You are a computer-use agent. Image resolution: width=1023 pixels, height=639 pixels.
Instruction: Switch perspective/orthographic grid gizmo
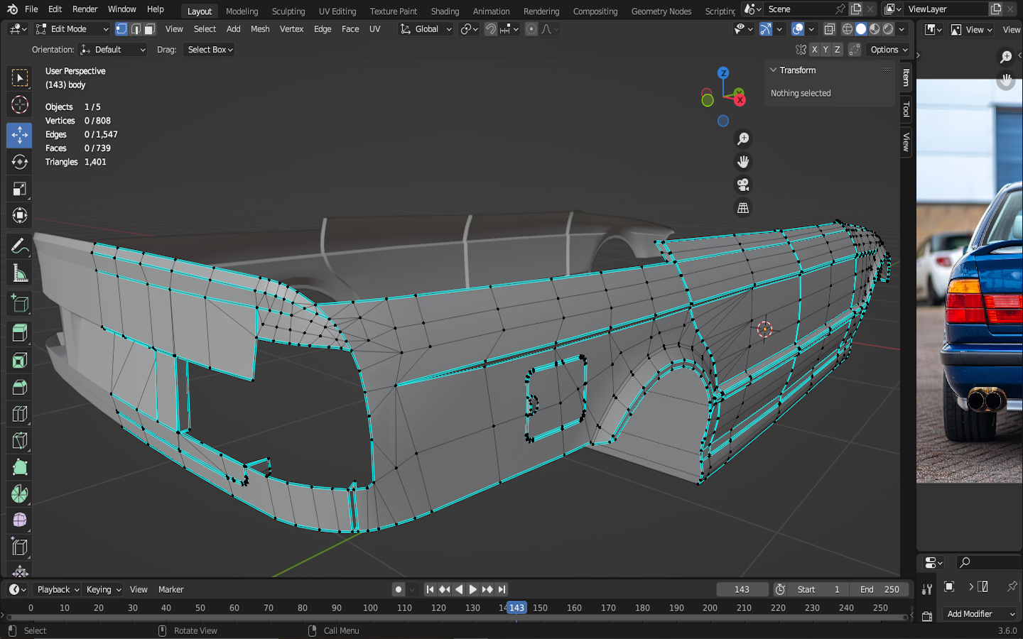[x=743, y=208]
